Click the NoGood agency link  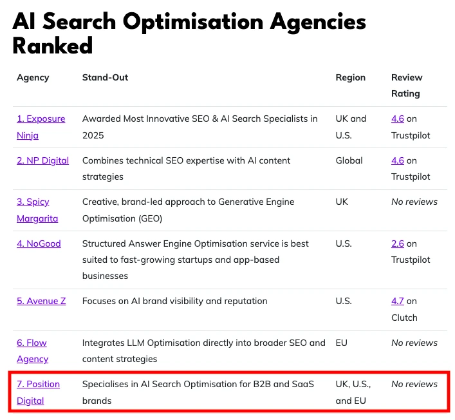37,243
